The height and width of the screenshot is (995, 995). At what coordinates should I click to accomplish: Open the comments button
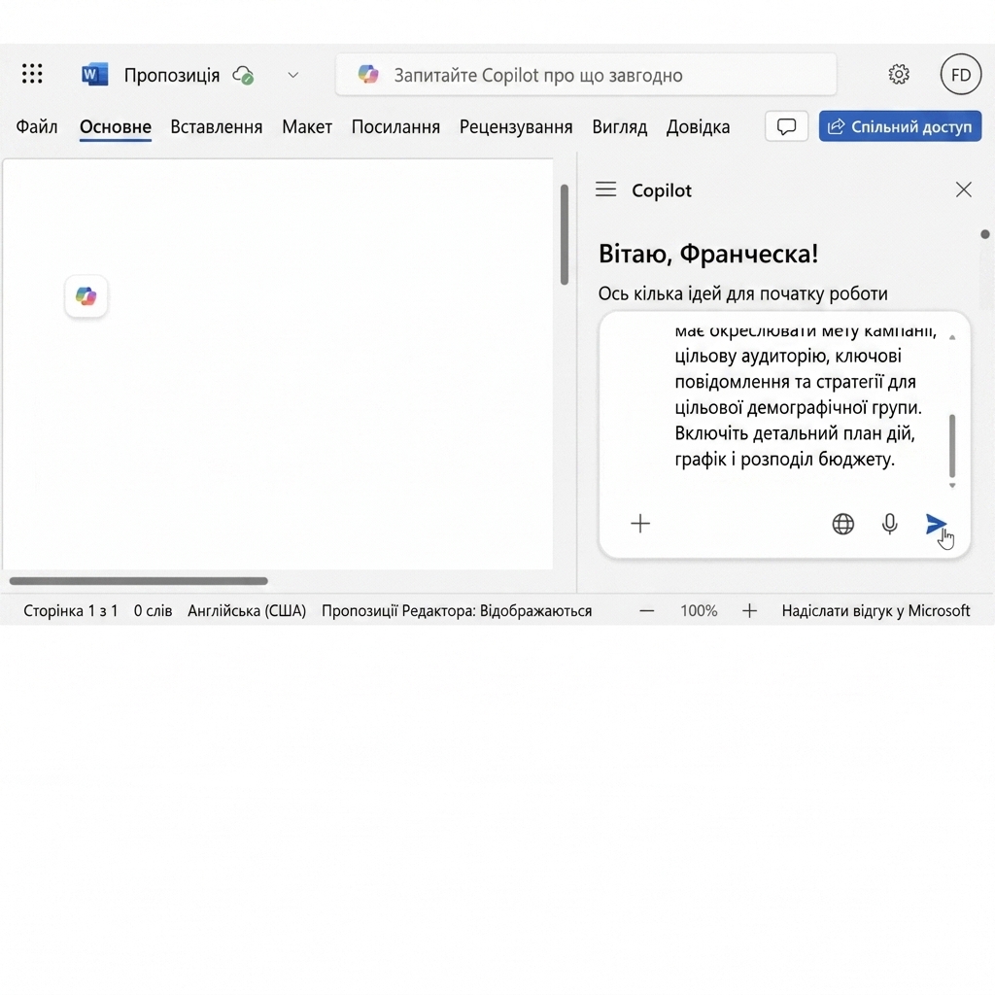coord(786,126)
